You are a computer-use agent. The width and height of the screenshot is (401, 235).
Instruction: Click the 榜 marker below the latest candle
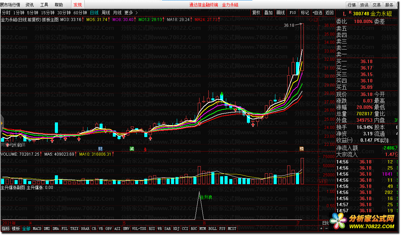tap(301, 149)
